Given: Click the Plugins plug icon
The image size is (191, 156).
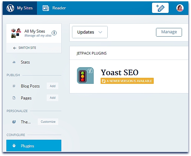Looking at the screenshot, I should pyautogui.click(x=14, y=146).
